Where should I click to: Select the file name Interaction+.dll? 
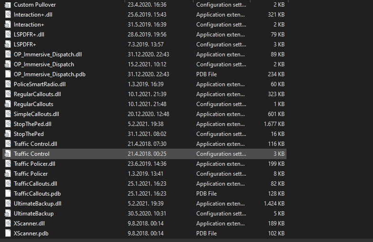click(33, 15)
